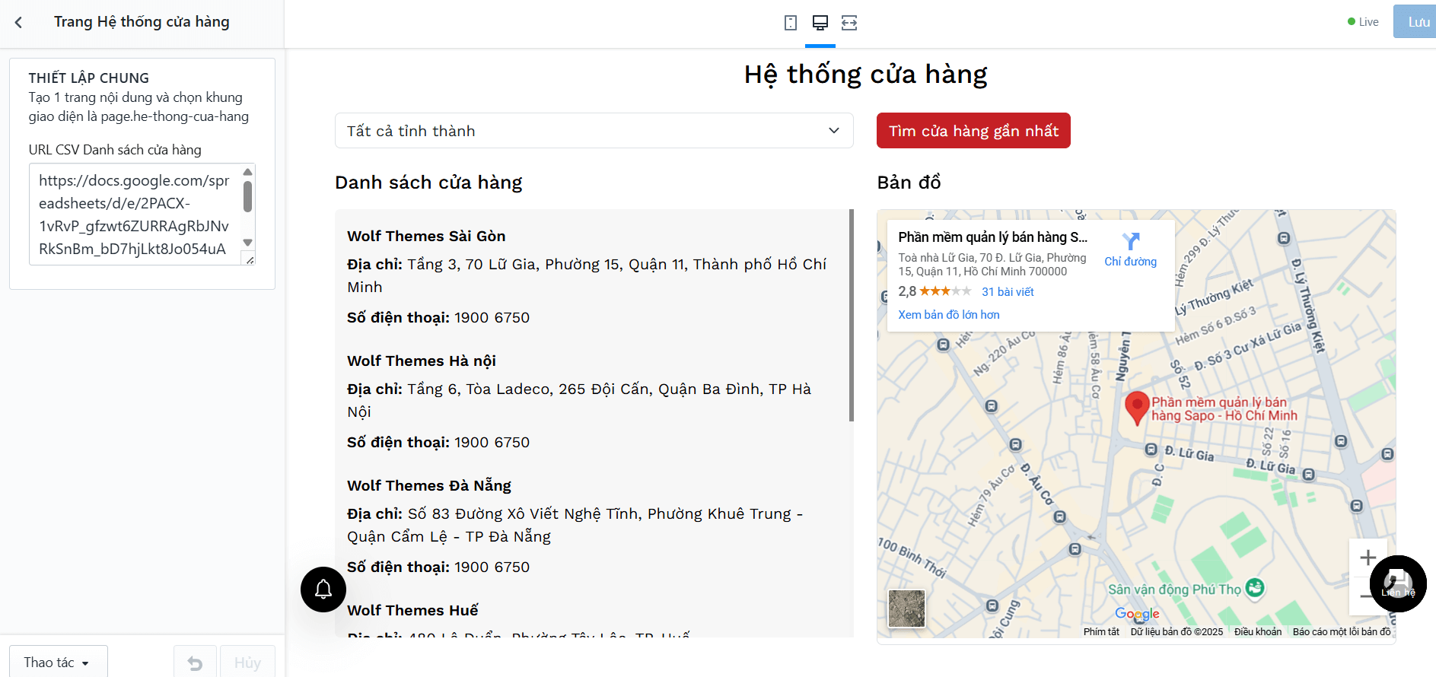Switch to desktop preview mode
Viewport: 1436px width, 677px height.
(820, 23)
